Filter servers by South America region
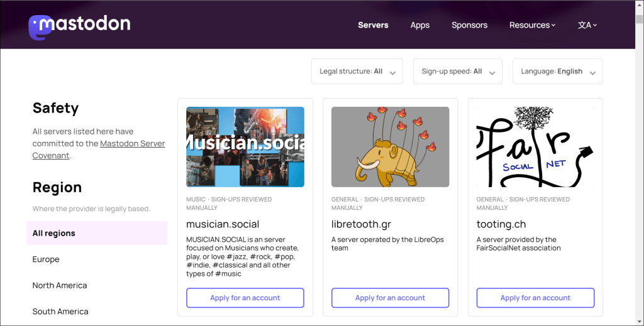 pos(60,311)
